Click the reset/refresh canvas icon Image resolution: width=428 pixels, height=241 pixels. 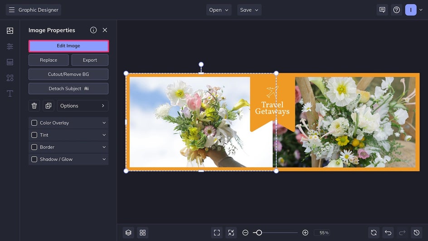[x=374, y=232]
